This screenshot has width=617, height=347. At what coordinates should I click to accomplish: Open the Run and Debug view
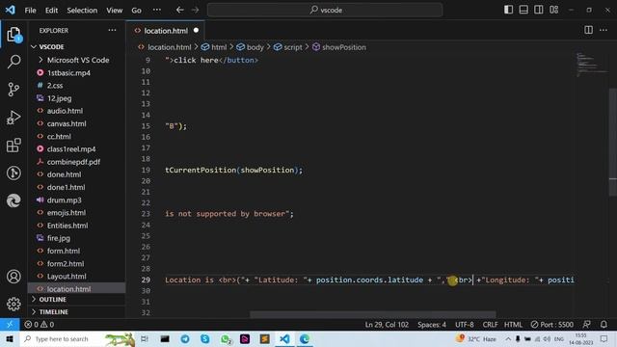(x=13, y=118)
